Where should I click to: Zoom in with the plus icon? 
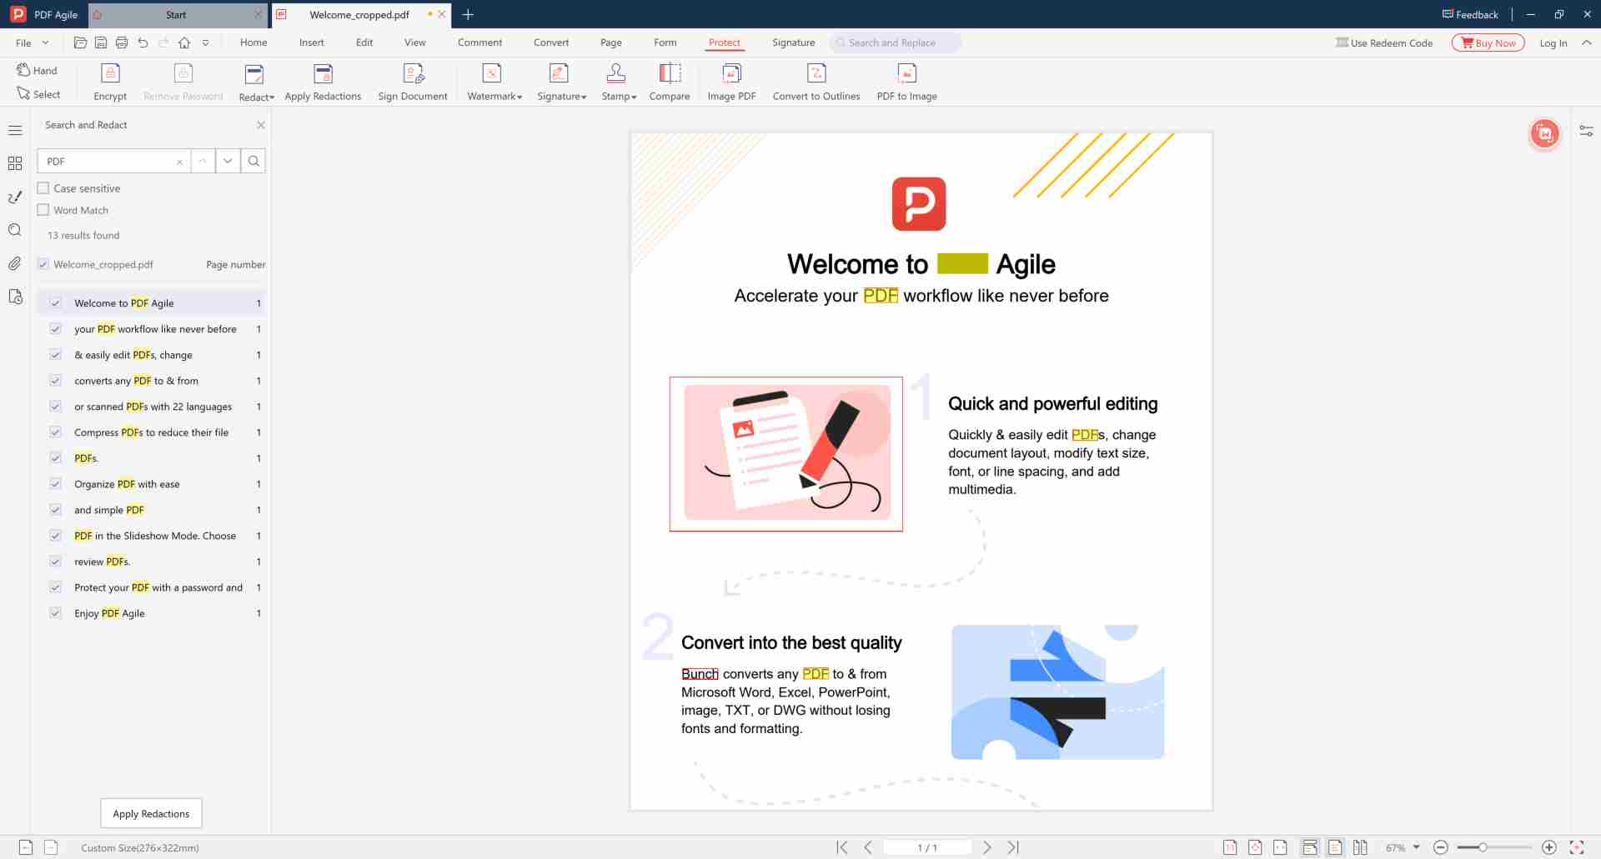(1549, 847)
